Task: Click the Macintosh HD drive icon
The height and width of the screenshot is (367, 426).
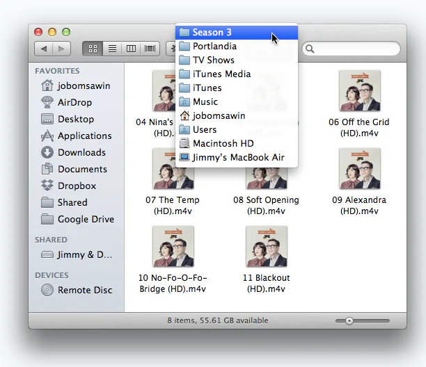Action: [x=184, y=143]
